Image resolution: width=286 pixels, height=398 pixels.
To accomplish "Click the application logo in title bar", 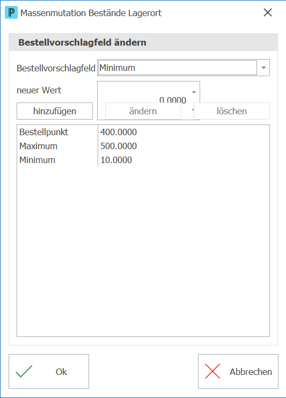I will click(x=11, y=12).
